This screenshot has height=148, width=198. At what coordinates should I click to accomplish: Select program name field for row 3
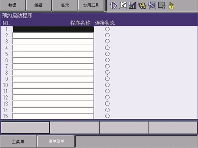[x=53, y=42]
